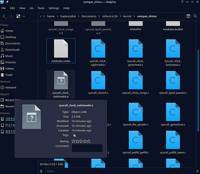This screenshot has width=200, height=174.
Task: Expand chevron after sslinuX-4.20 breadcrumb
Action: point(120,16)
